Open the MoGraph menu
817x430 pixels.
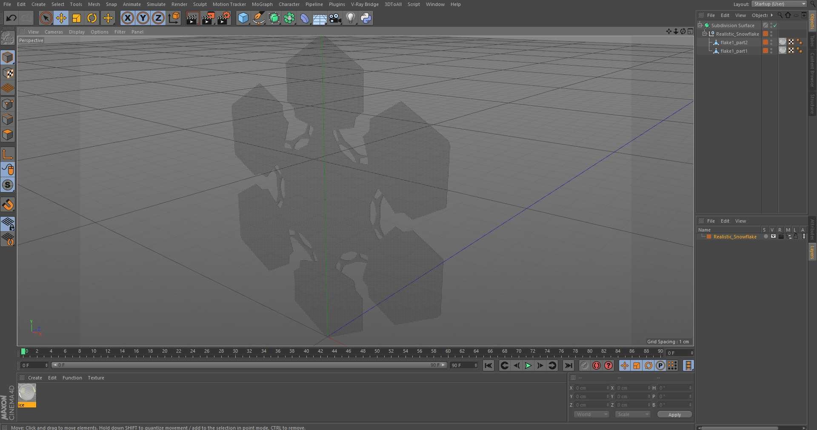[x=262, y=4]
